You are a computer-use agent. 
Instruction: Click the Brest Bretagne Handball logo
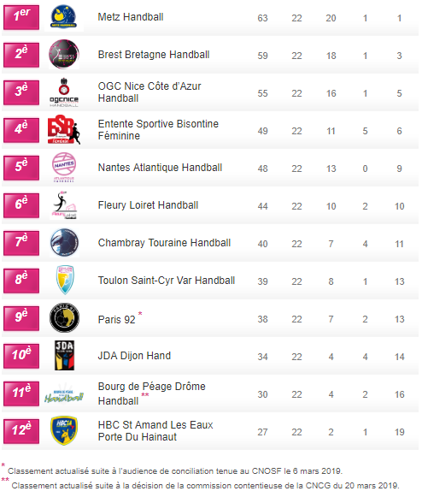click(64, 54)
